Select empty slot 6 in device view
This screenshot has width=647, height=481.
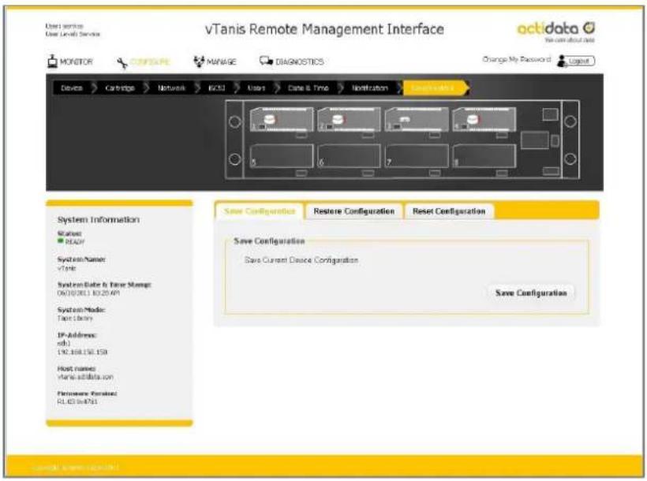[349, 156]
